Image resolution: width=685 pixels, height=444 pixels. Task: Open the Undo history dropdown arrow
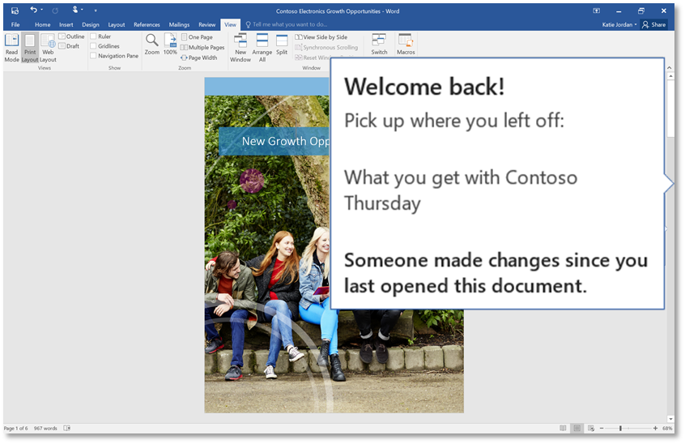41,10
